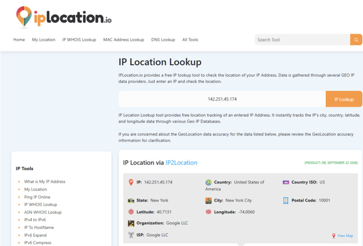Click the latitude value 40.7131
The height and width of the screenshot is (246, 363).
164,212
